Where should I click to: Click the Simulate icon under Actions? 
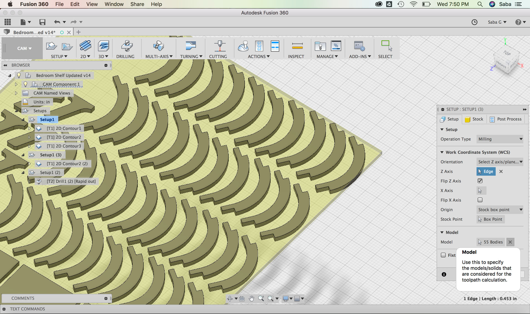tap(243, 46)
